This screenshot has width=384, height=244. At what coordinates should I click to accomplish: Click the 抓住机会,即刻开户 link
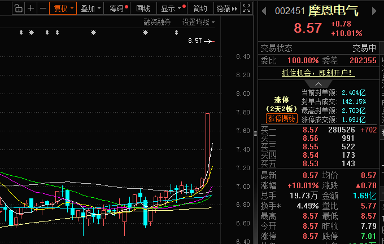318,73
